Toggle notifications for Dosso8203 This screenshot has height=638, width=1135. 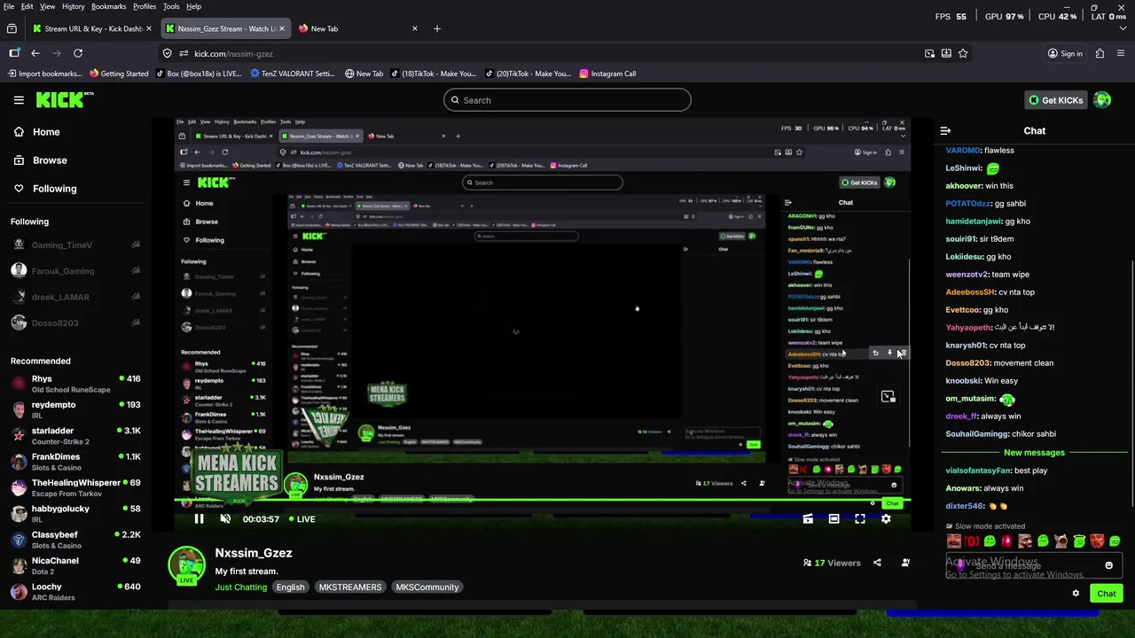[x=136, y=323]
